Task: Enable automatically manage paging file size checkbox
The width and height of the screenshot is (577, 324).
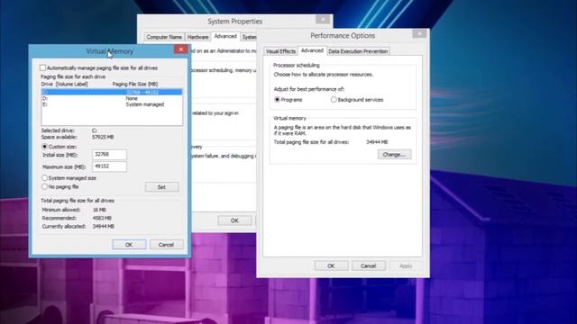Action: click(x=42, y=68)
